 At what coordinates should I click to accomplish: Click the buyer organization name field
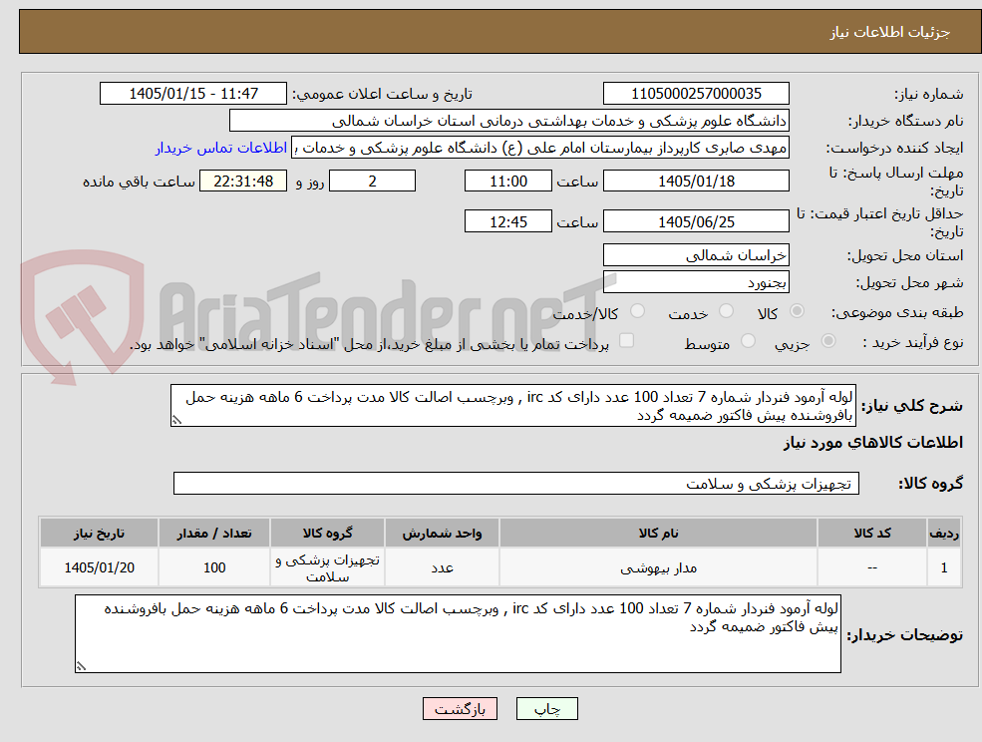pos(508,121)
